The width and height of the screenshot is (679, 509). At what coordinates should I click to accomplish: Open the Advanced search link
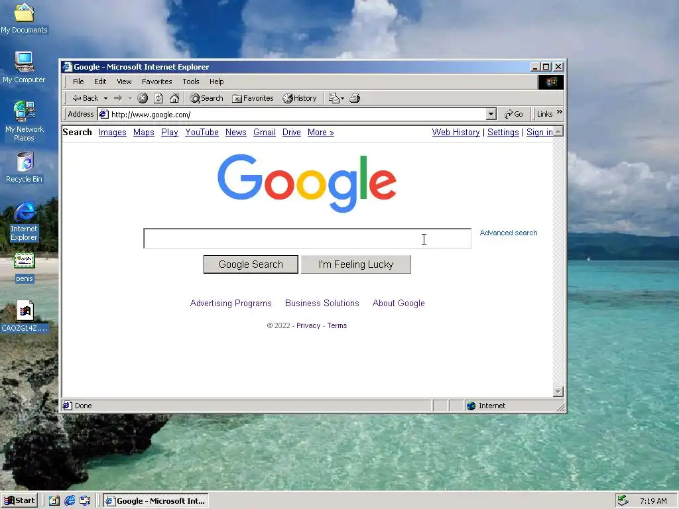click(x=509, y=233)
